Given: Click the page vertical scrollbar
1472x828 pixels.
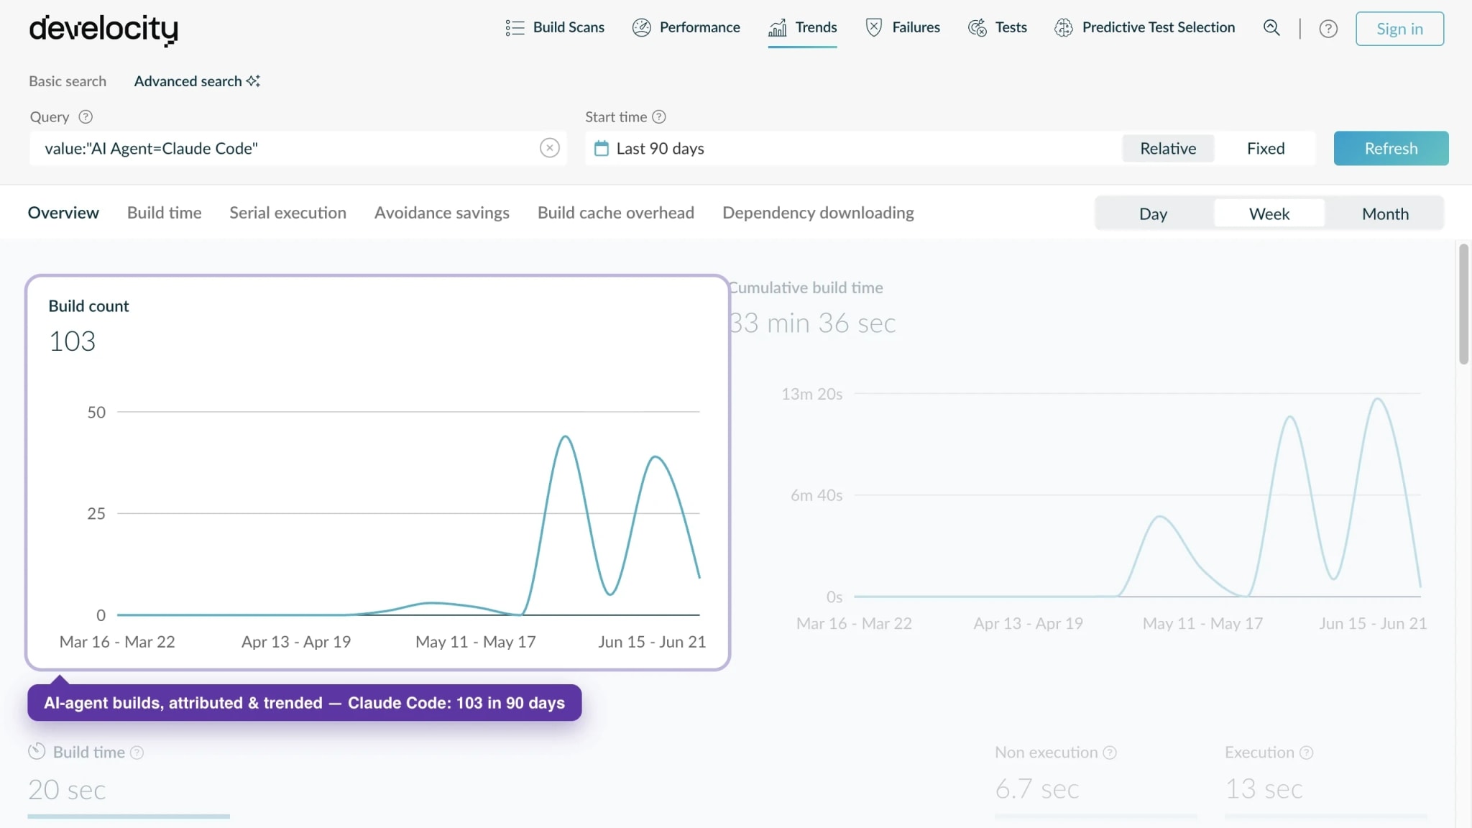Looking at the screenshot, I should click(x=1463, y=305).
